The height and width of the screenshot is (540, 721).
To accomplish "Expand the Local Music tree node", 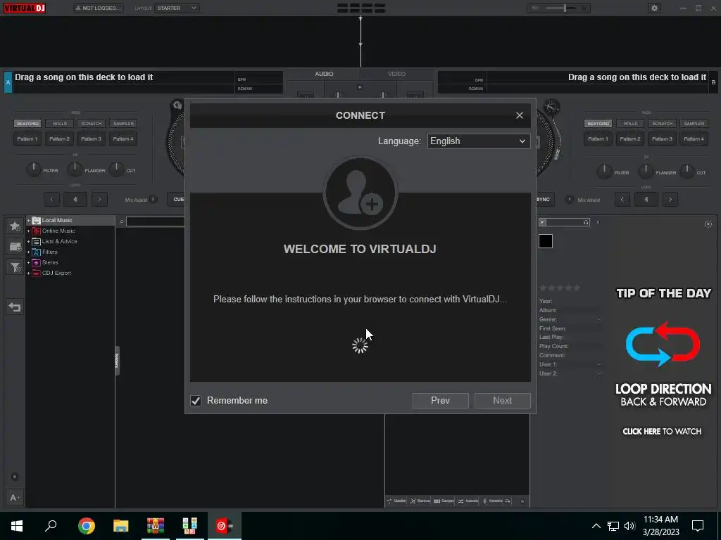I will [x=28, y=220].
